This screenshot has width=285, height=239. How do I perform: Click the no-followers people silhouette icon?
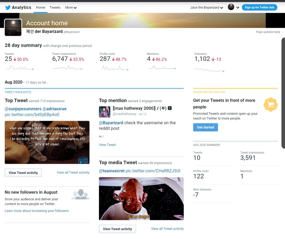click(x=80, y=194)
